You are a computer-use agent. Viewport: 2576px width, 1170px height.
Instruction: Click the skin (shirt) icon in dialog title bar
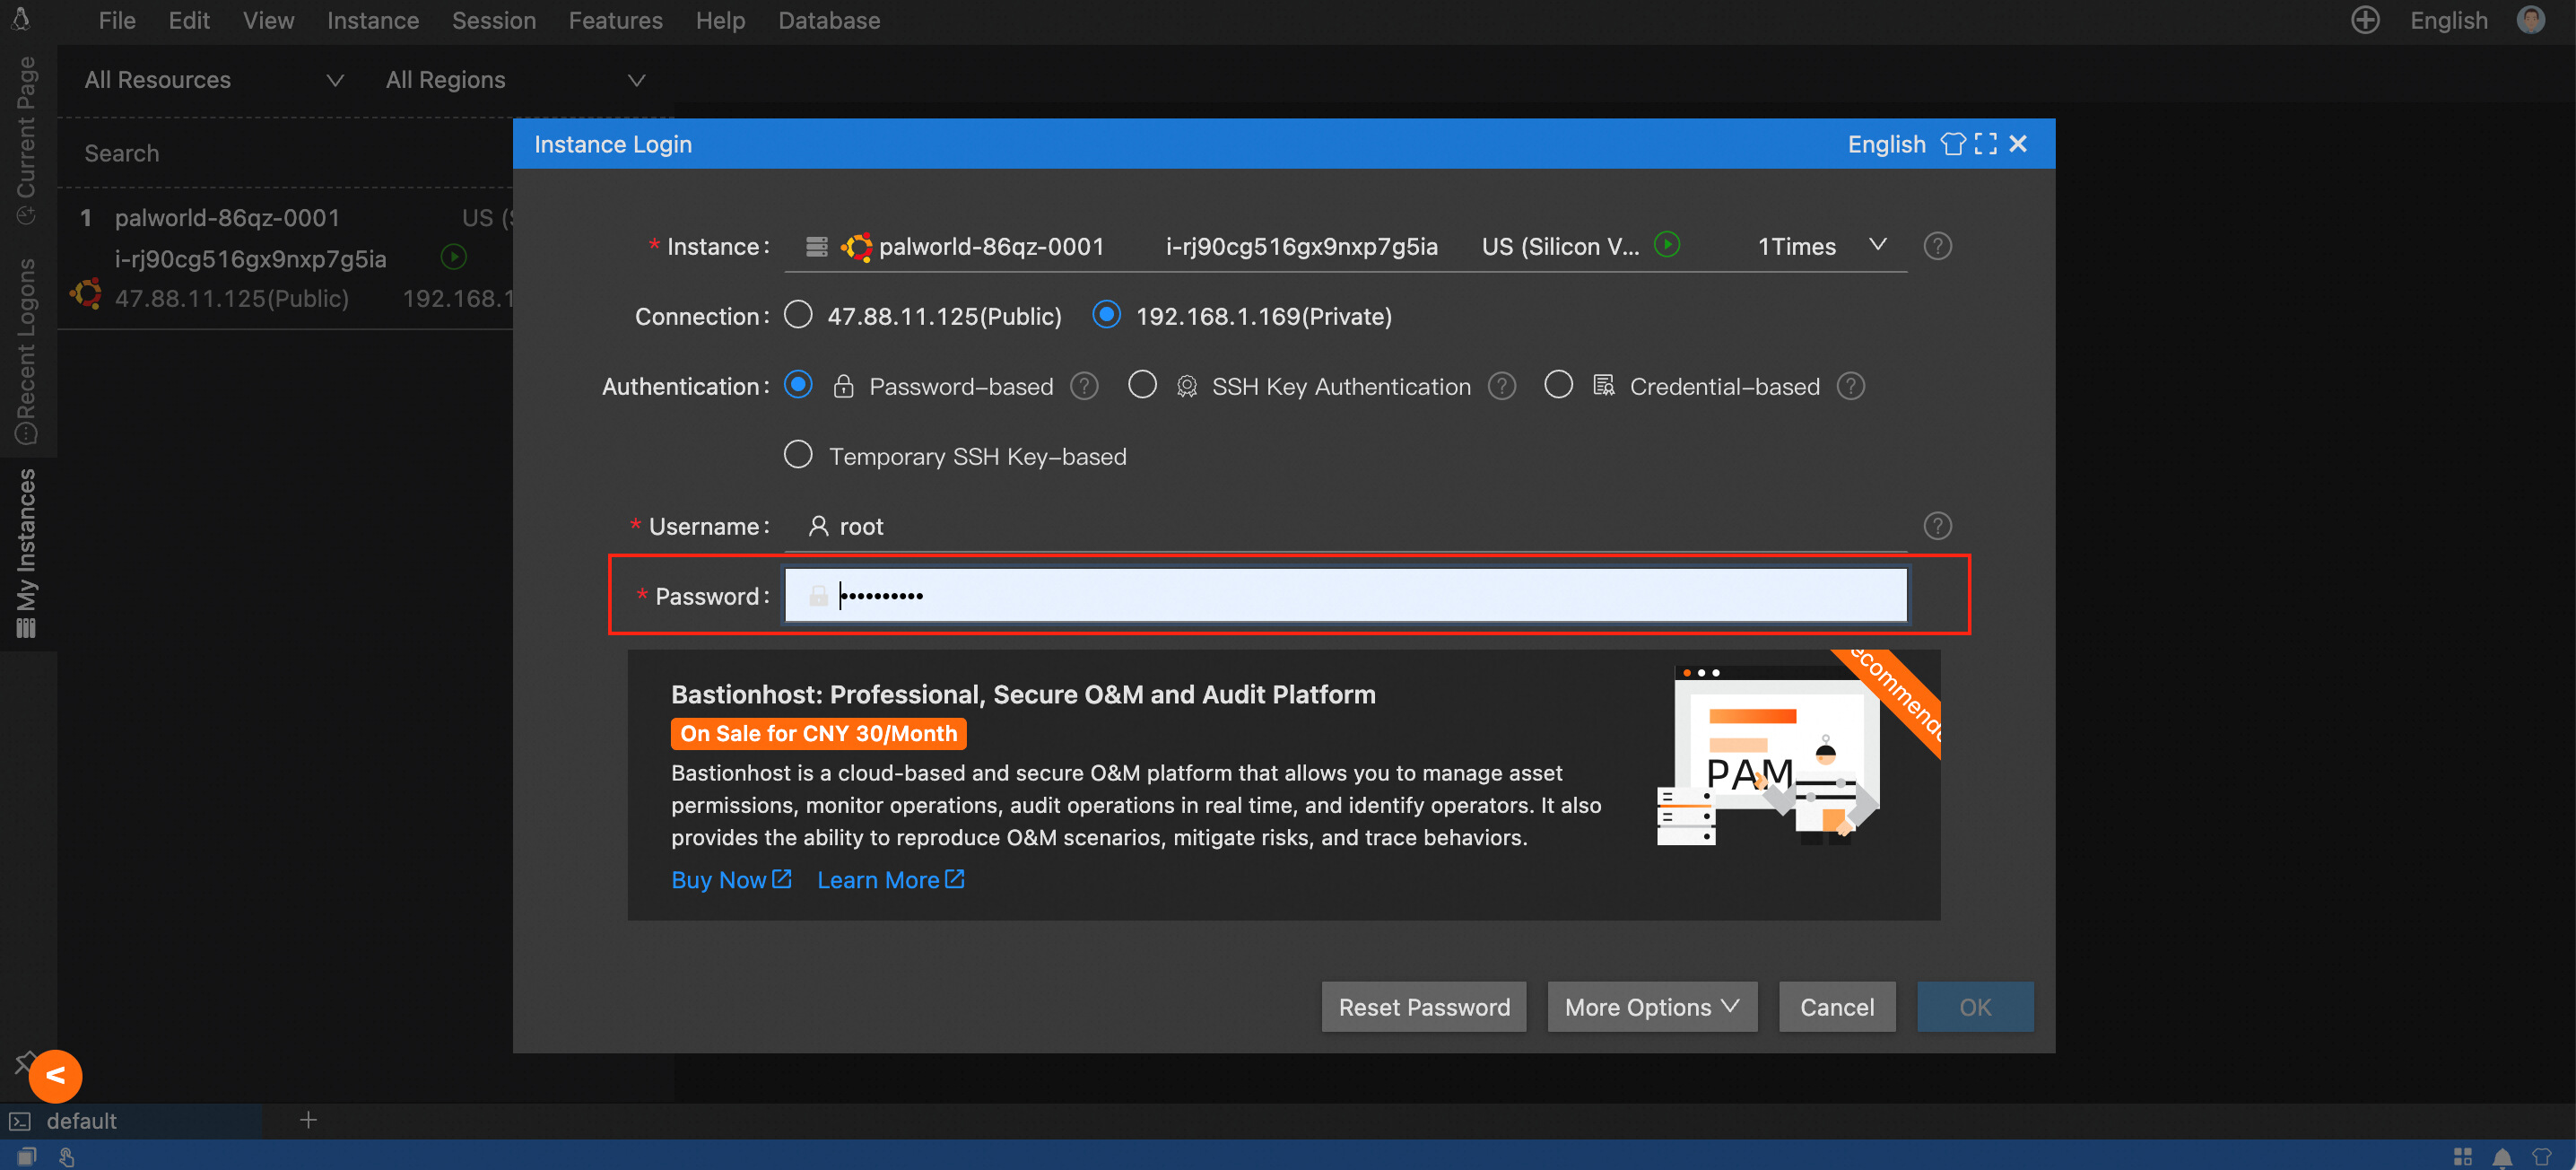point(1953,144)
